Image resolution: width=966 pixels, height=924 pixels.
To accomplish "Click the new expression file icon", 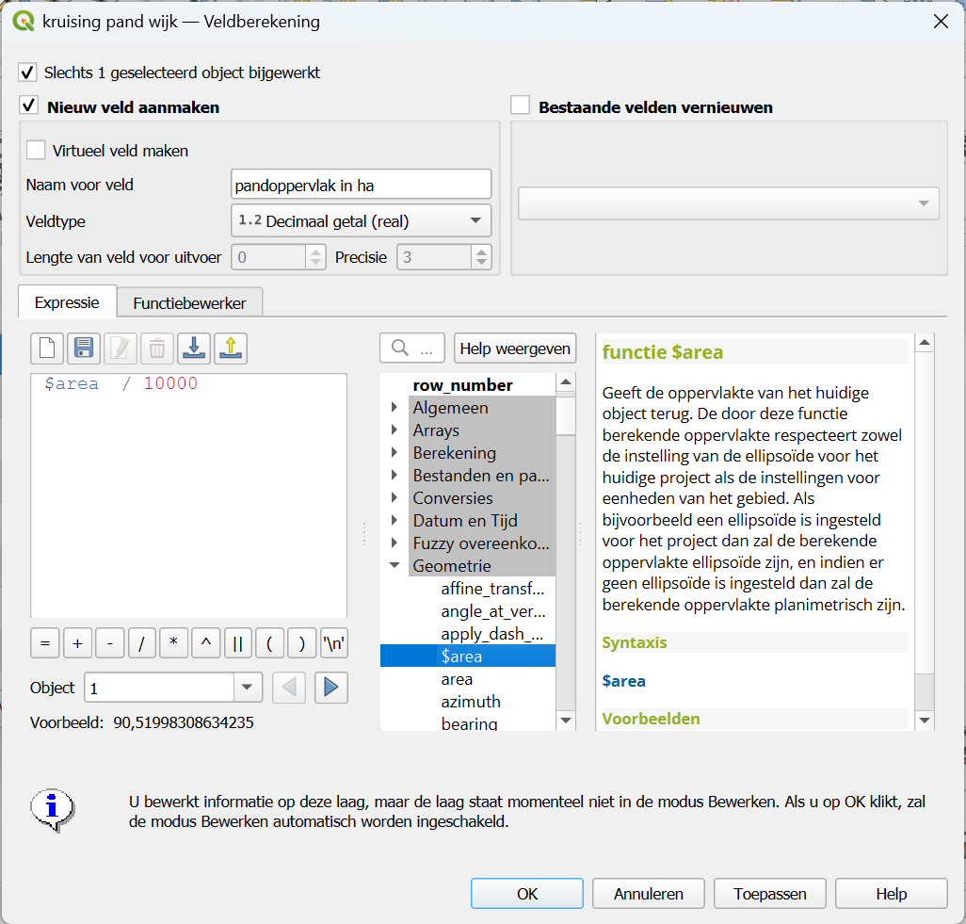I will pos(47,349).
